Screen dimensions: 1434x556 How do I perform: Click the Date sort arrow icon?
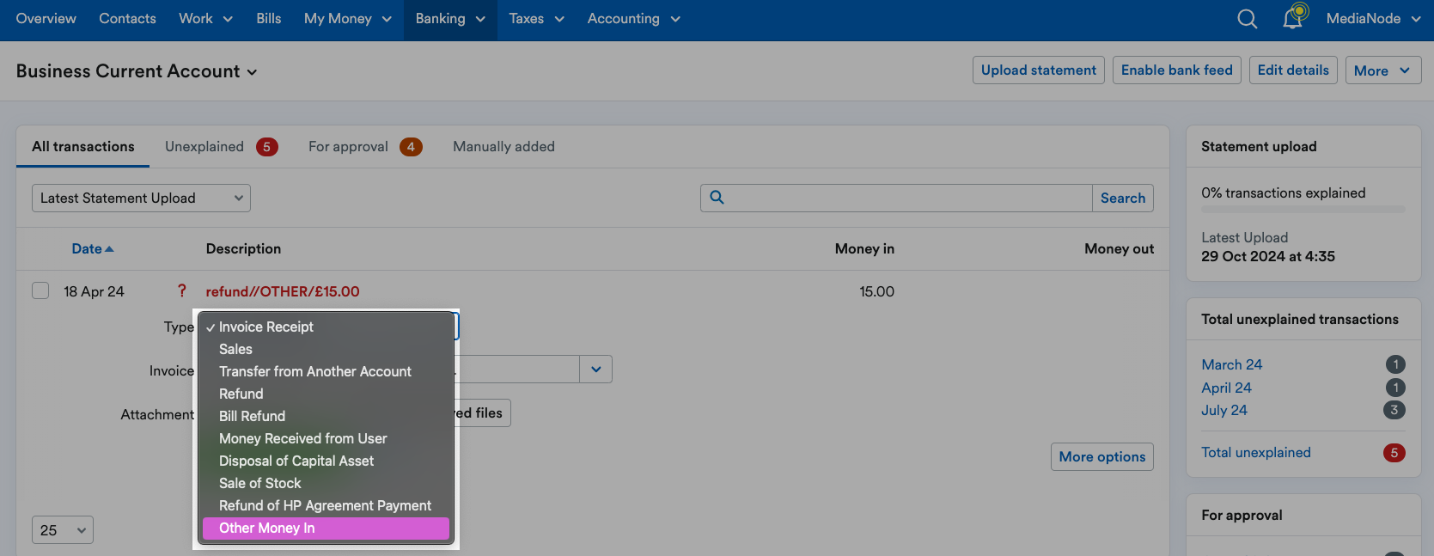[109, 249]
